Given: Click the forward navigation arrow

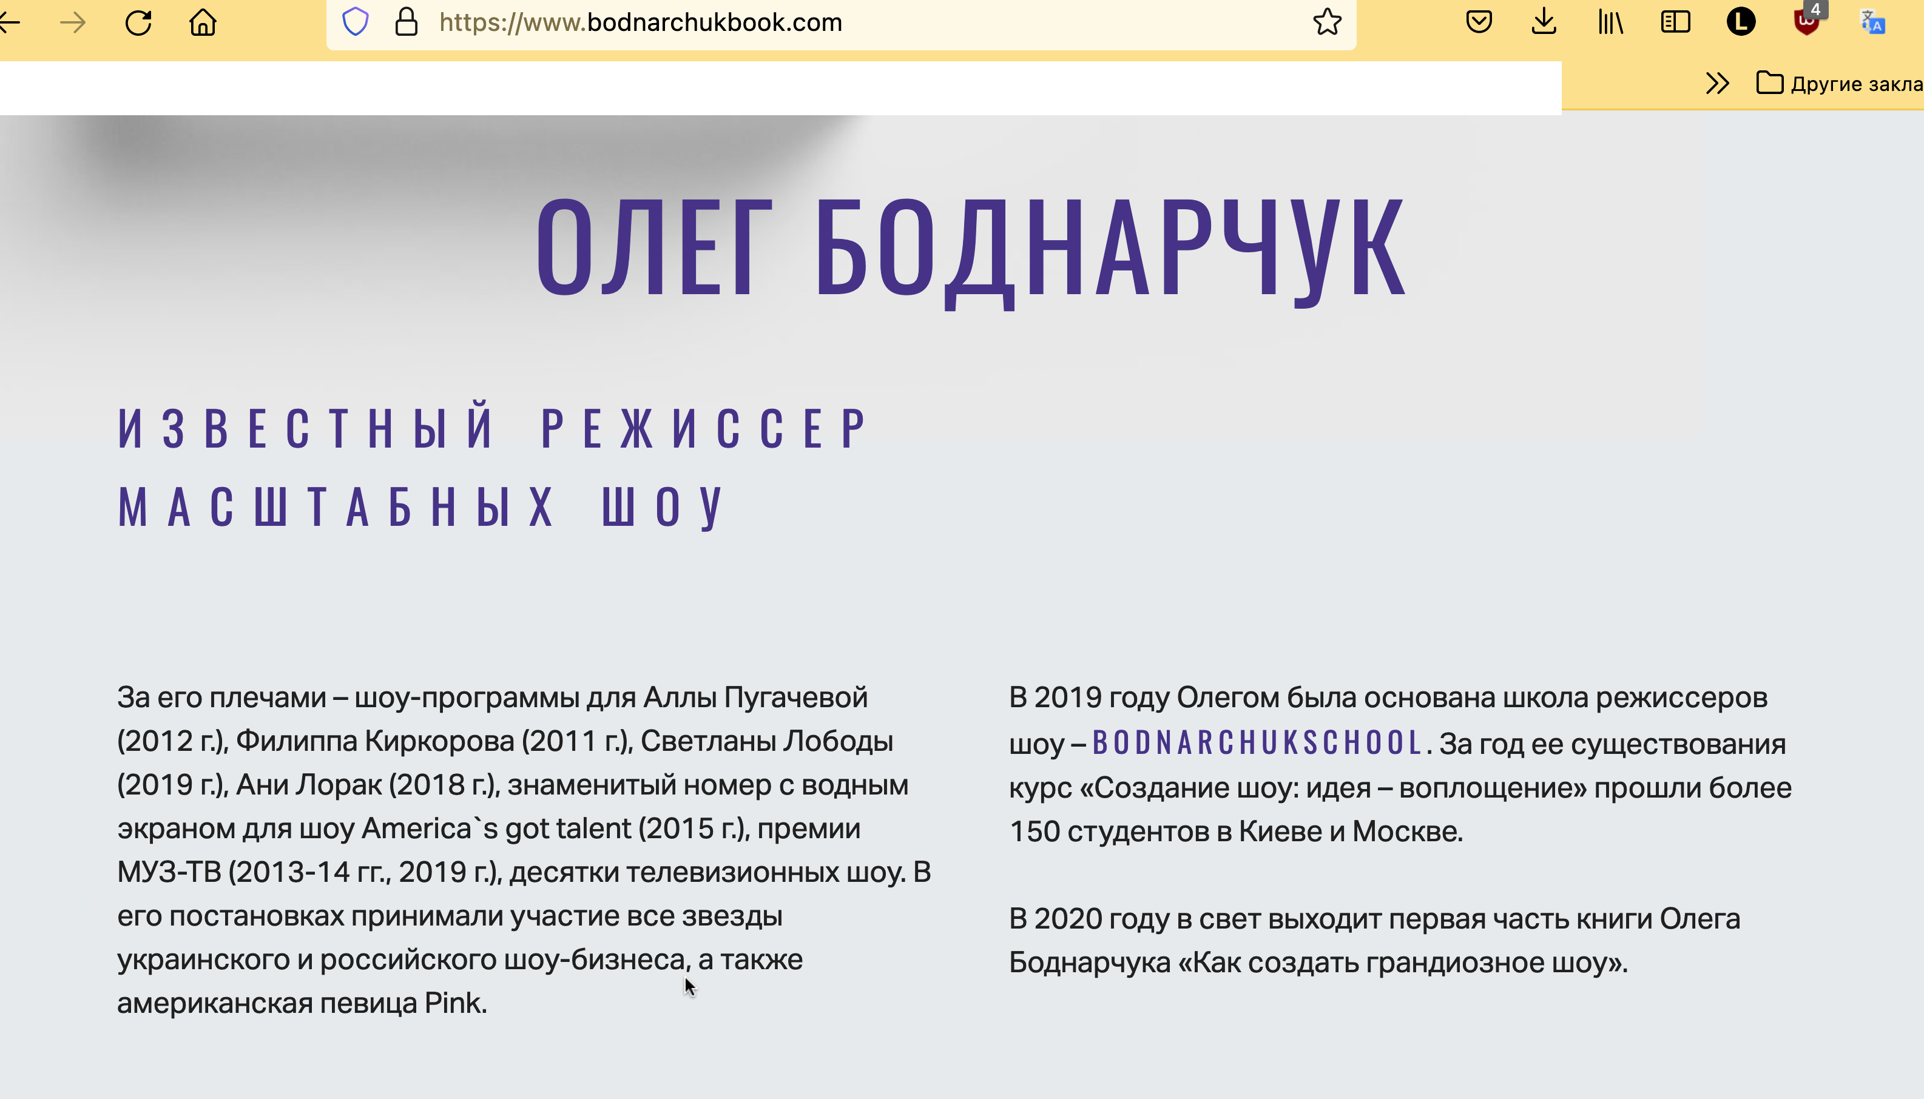Looking at the screenshot, I should tap(73, 22).
